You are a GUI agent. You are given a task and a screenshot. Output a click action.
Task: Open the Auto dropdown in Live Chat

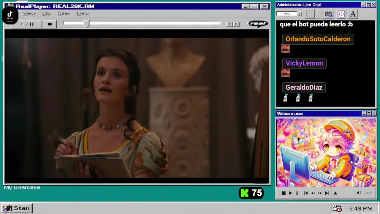pyautogui.click(x=299, y=14)
